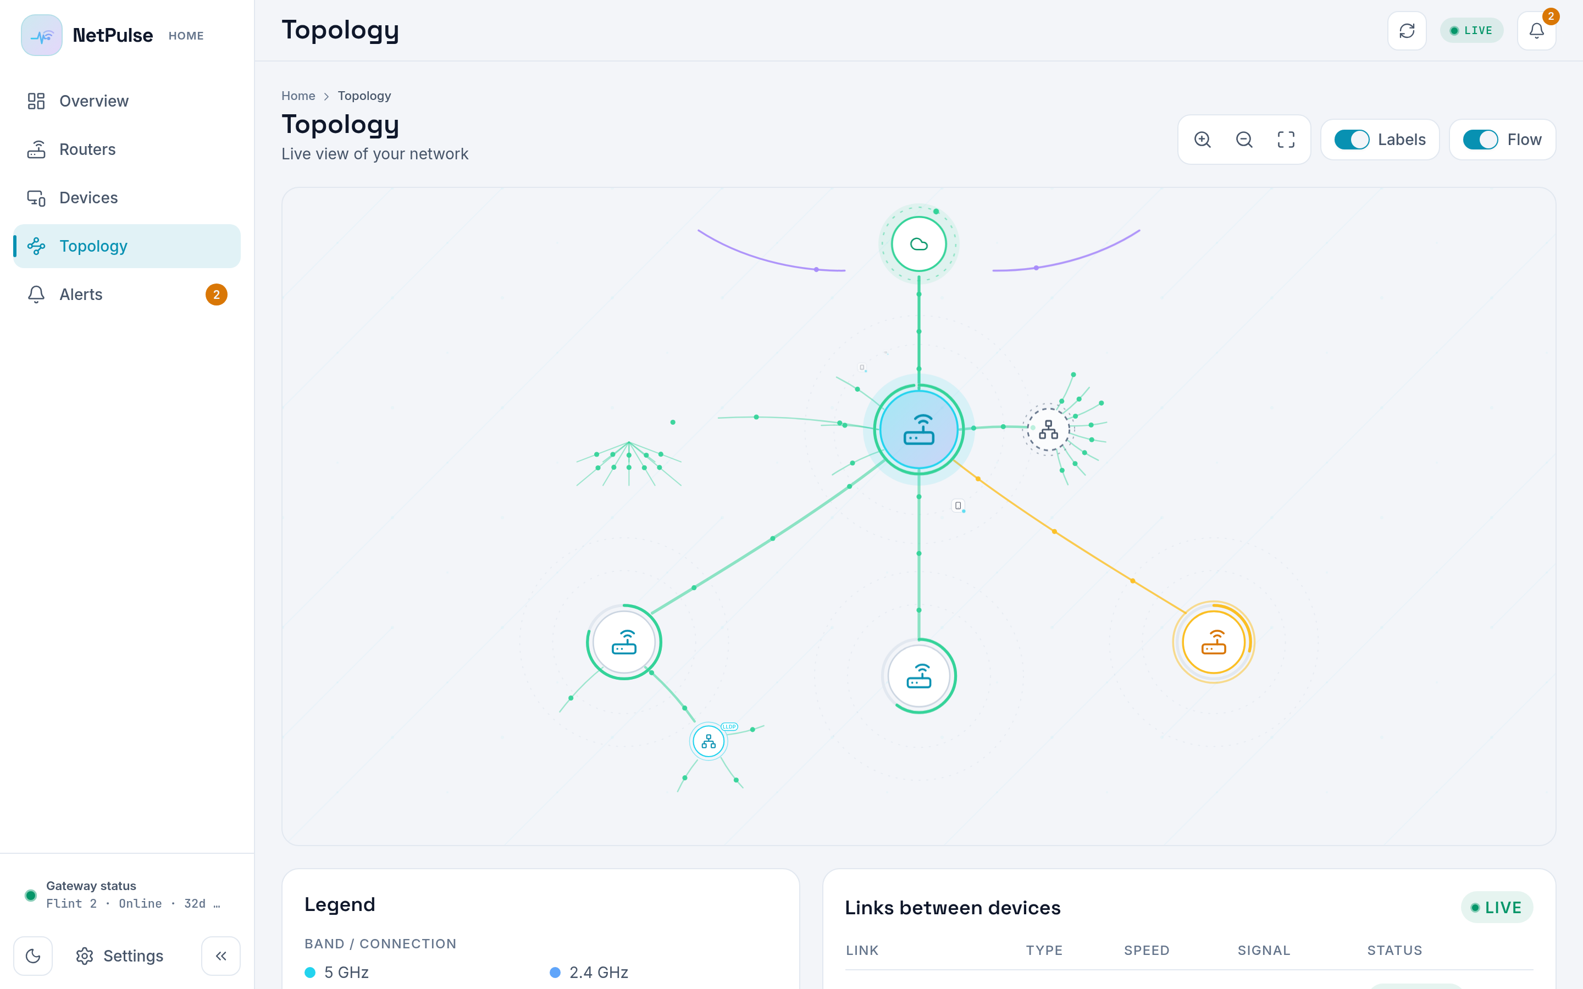The height and width of the screenshot is (989, 1583).
Task: Click the SPEED column header
Action: [1147, 951]
